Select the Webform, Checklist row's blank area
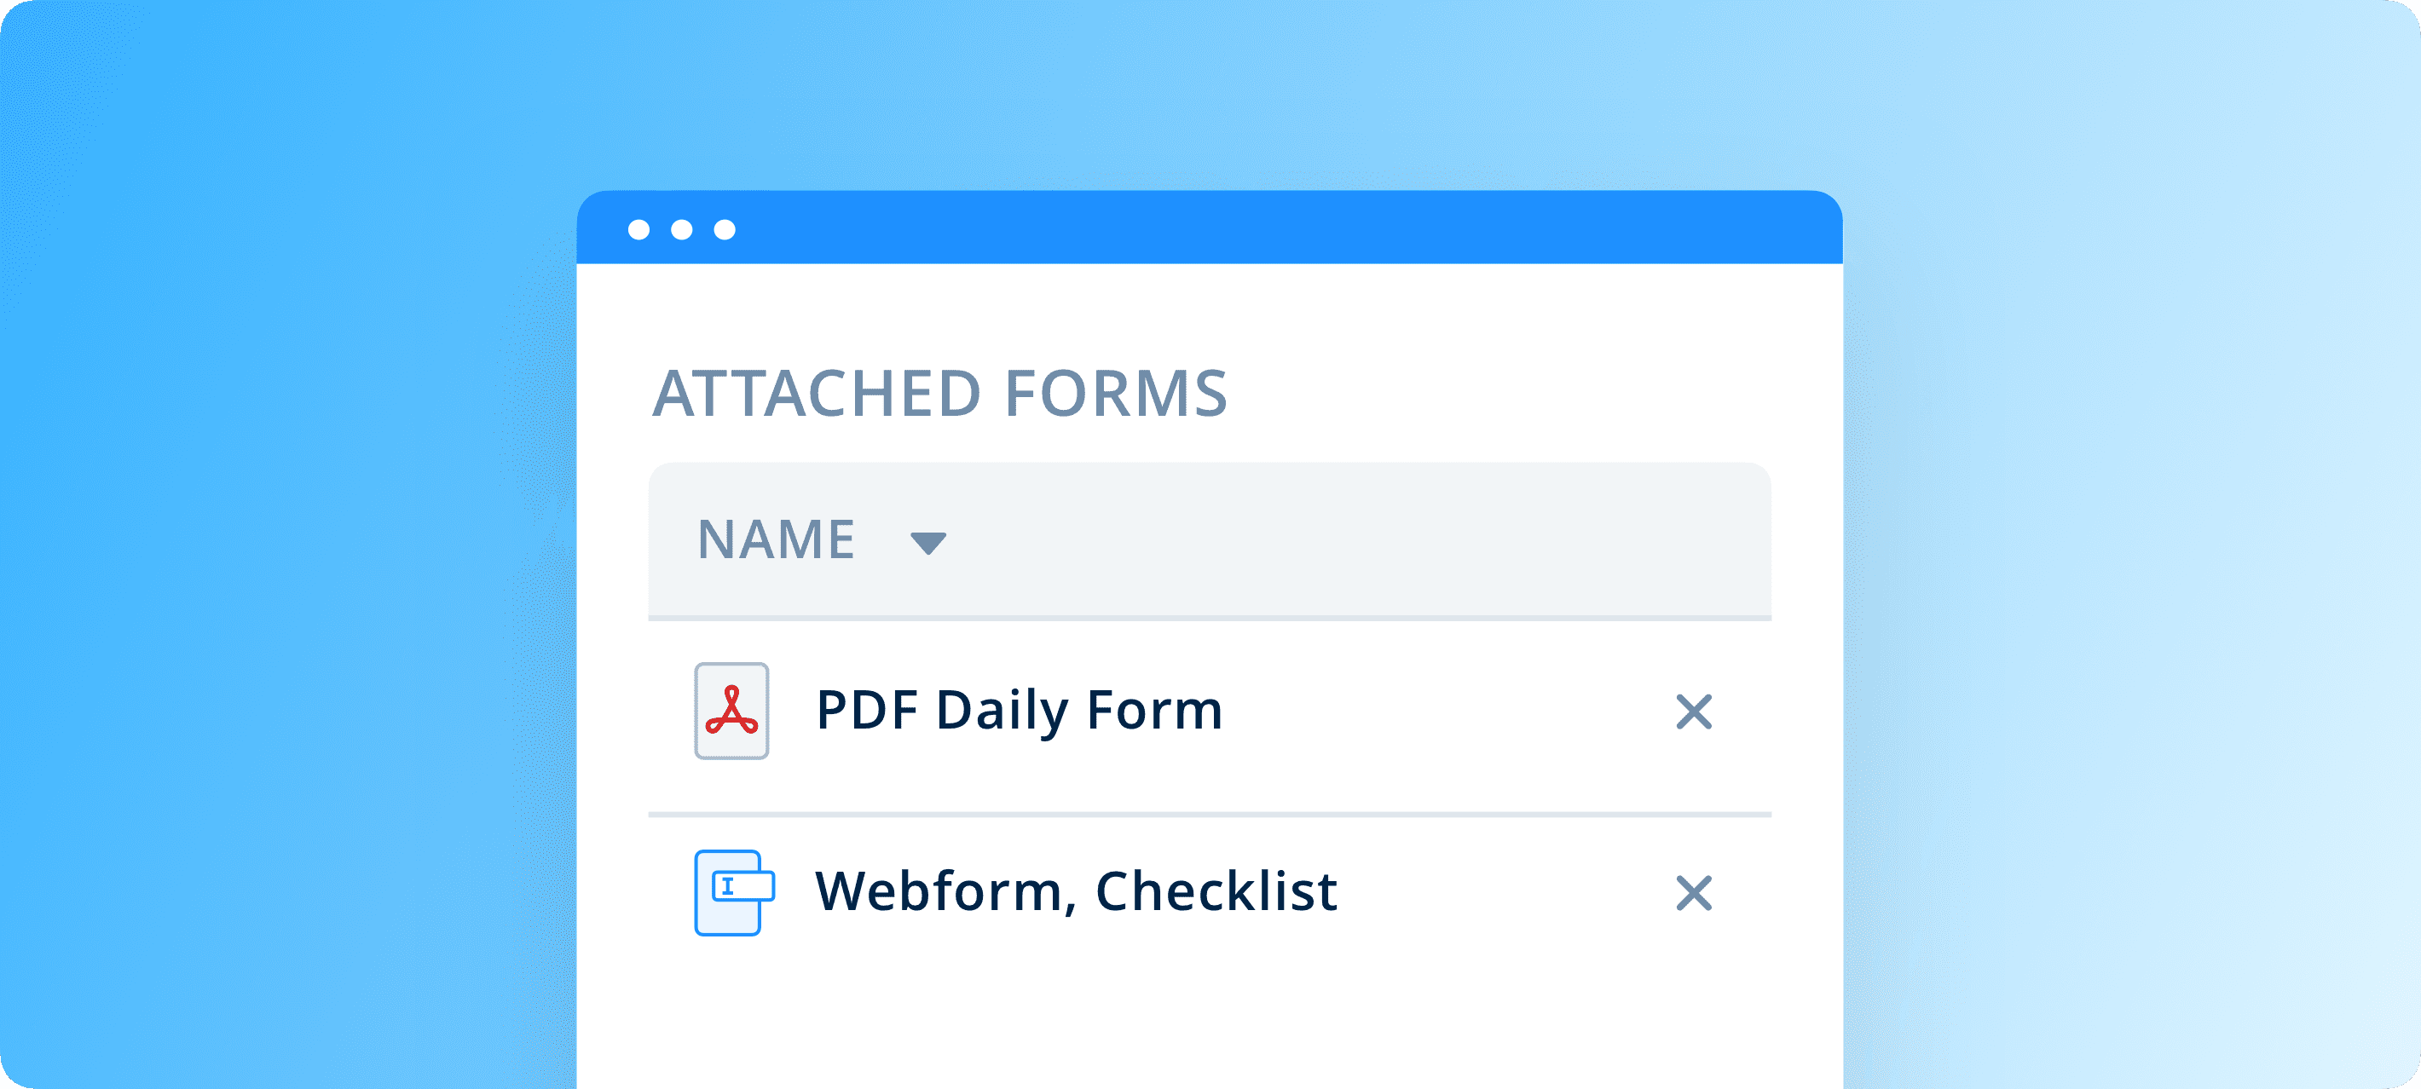This screenshot has height=1089, width=2421. (x=1504, y=893)
